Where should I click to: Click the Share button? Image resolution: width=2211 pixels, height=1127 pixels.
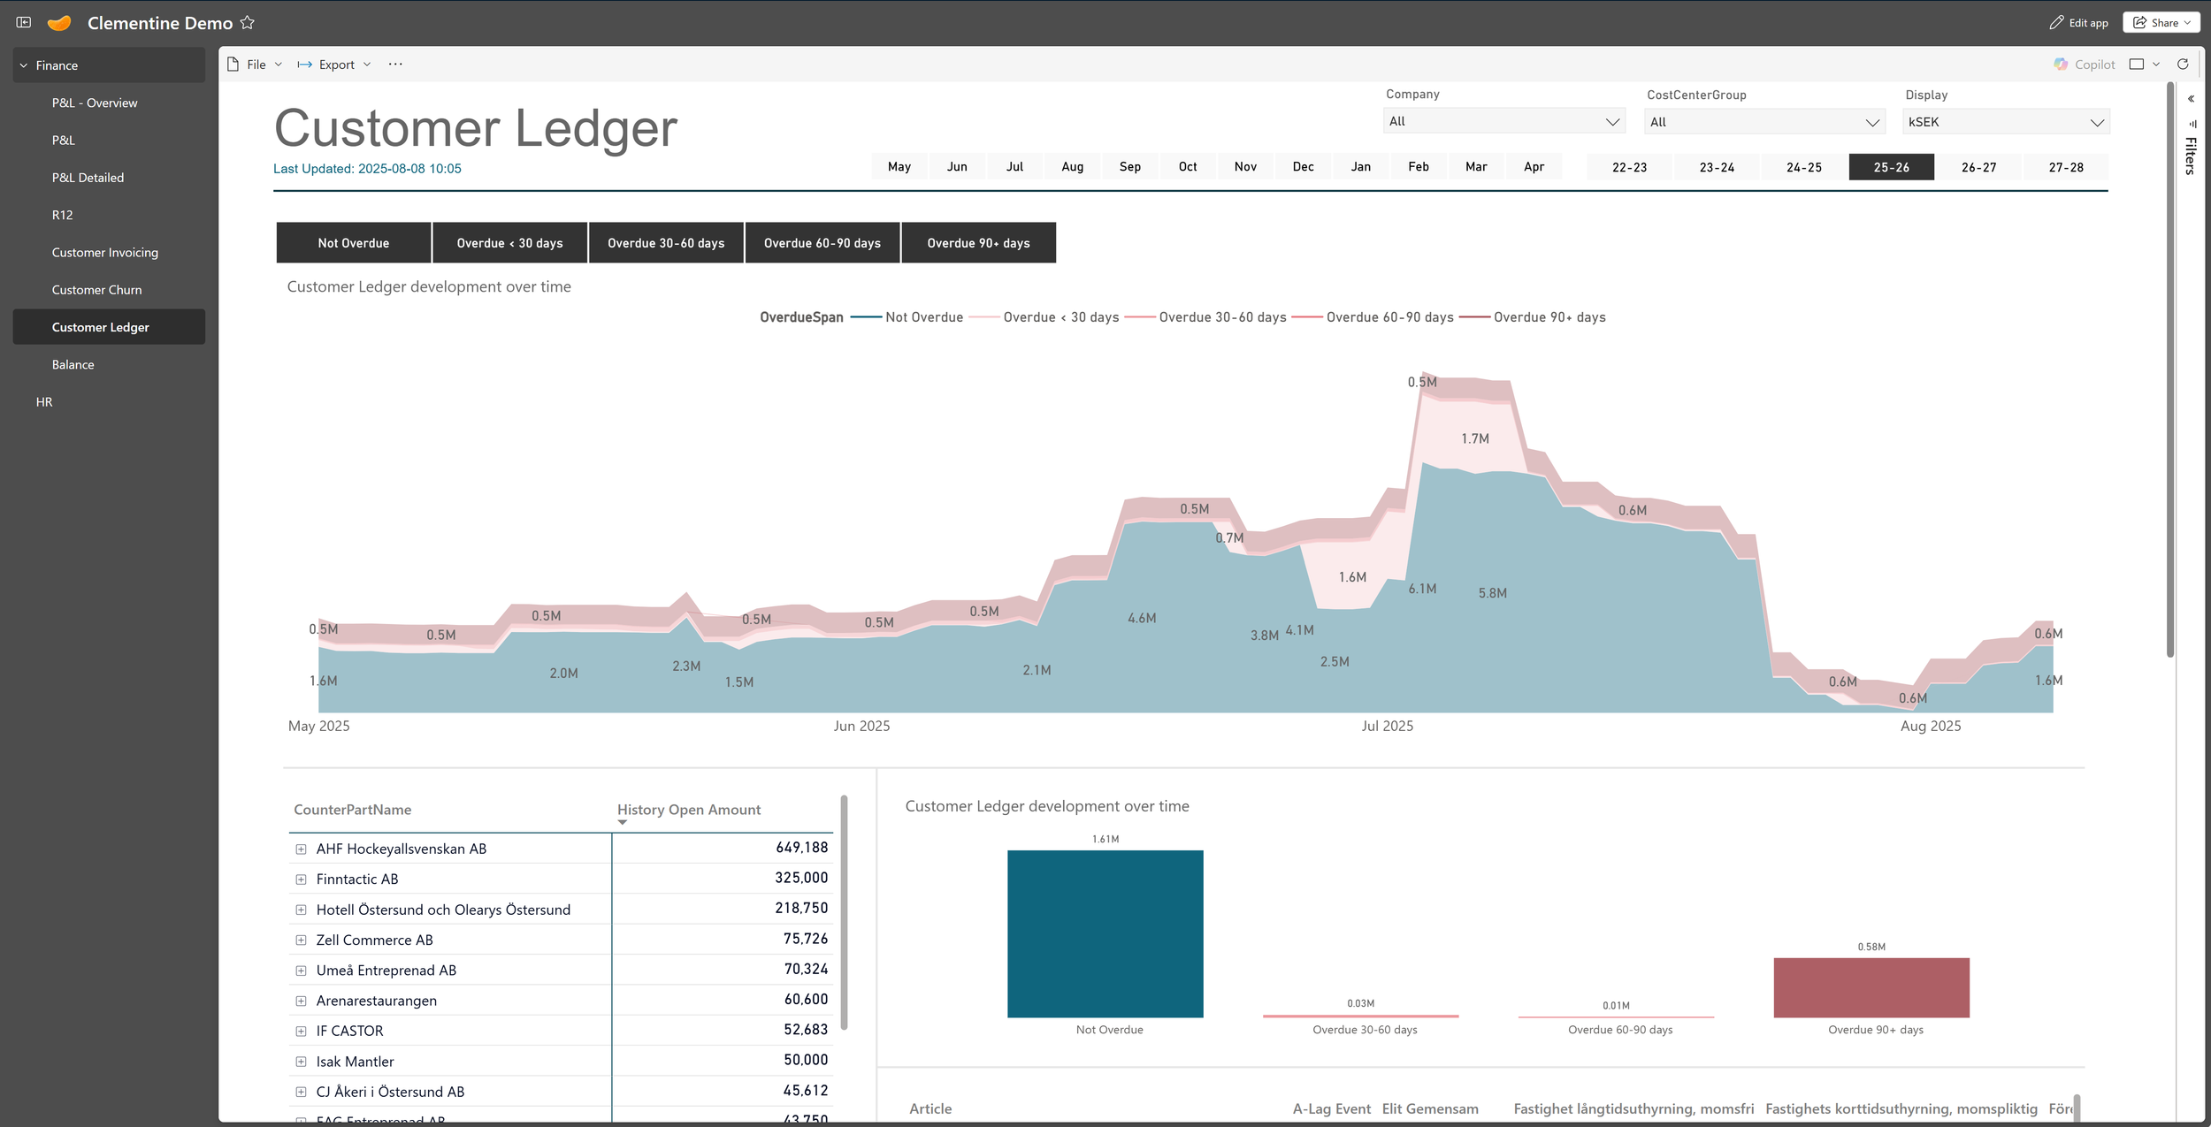(x=2160, y=23)
